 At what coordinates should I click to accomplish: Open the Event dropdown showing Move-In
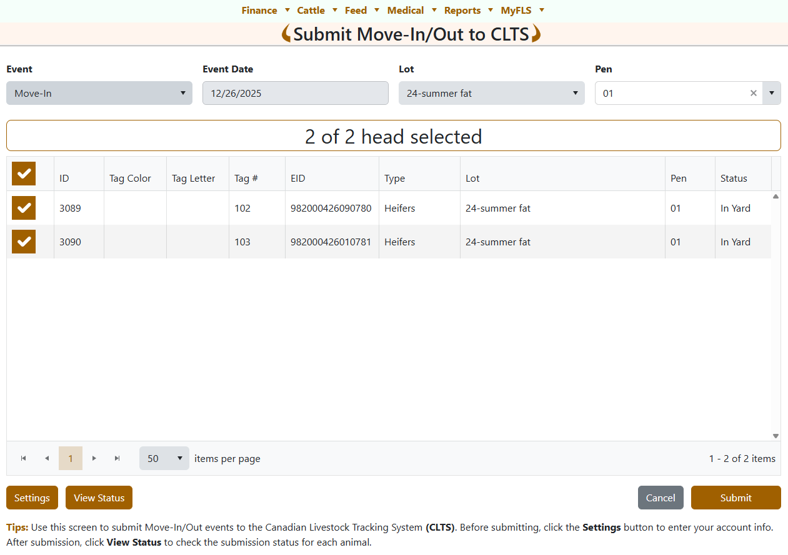[x=99, y=93]
